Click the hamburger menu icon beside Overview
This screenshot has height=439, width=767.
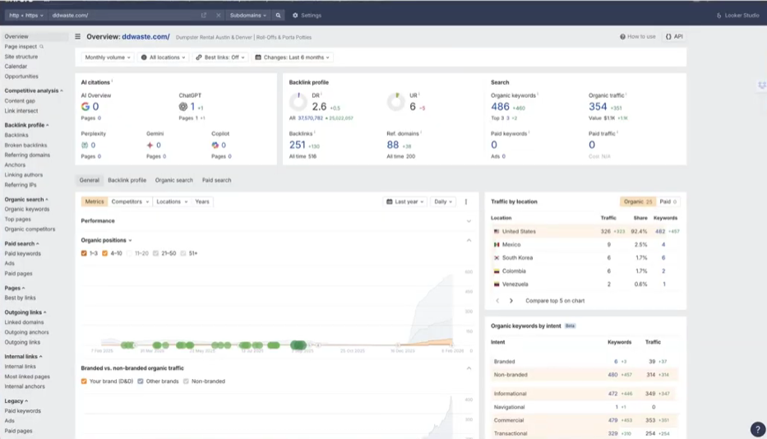click(x=78, y=37)
